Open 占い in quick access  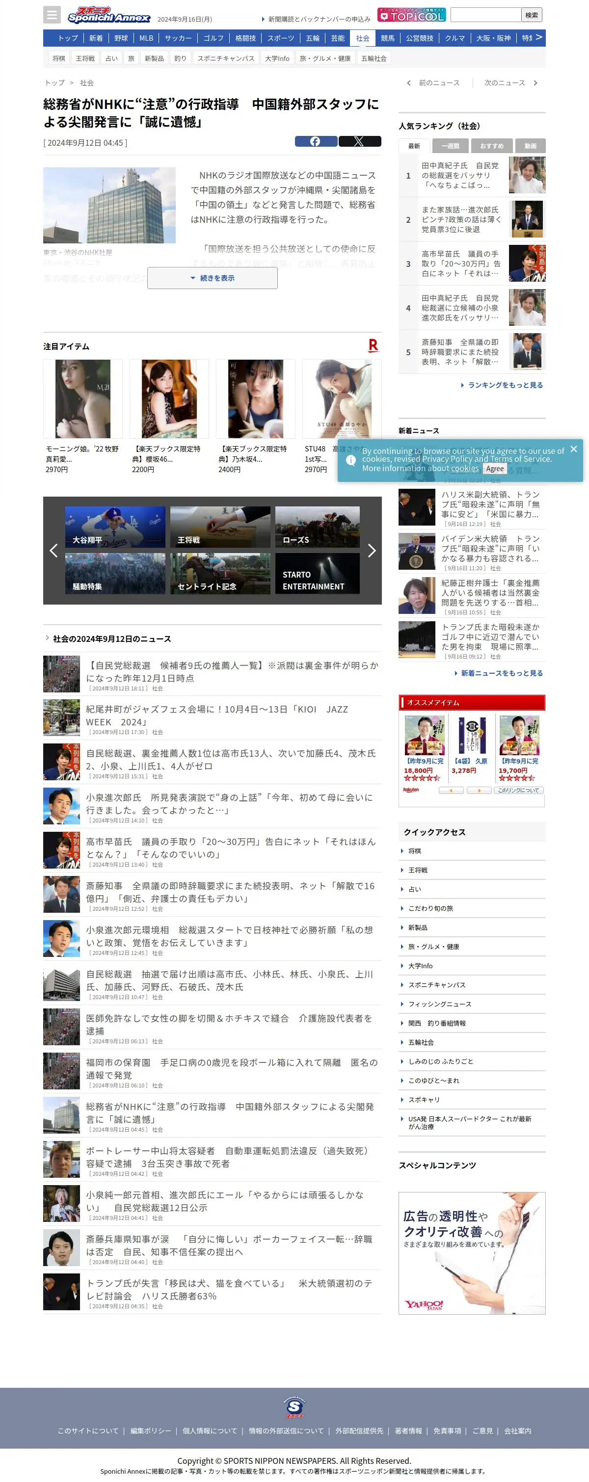[x=415, y=889]
